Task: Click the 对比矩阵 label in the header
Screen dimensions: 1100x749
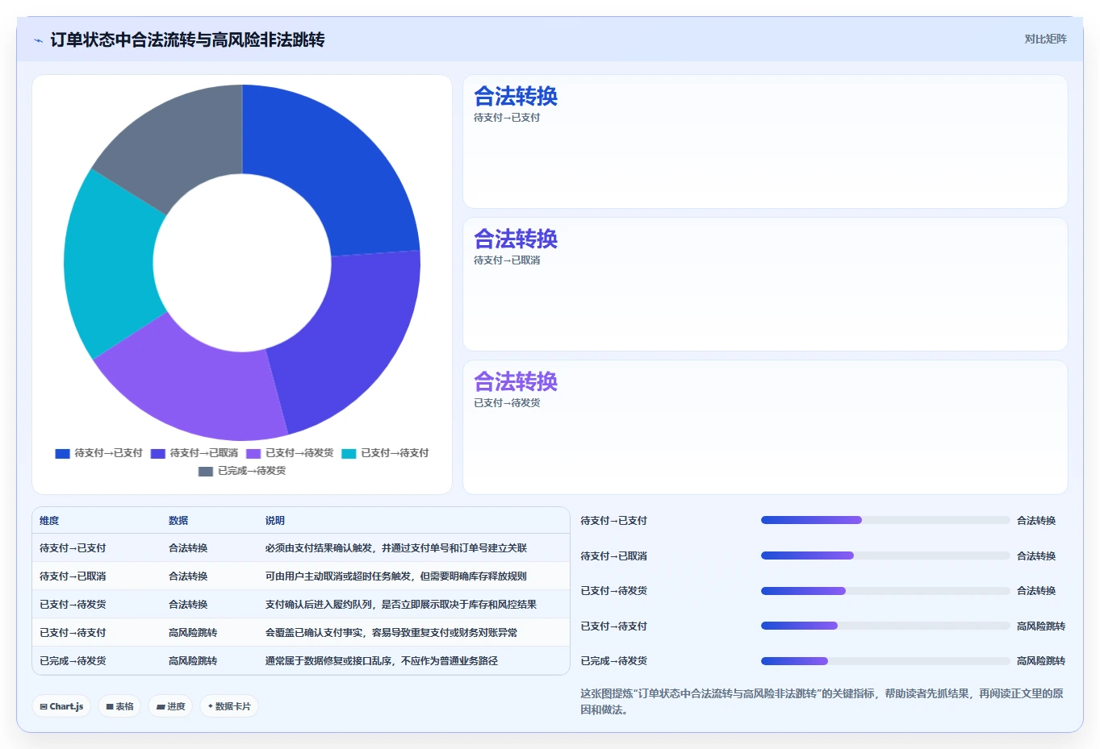Action: click(1045, 39)
